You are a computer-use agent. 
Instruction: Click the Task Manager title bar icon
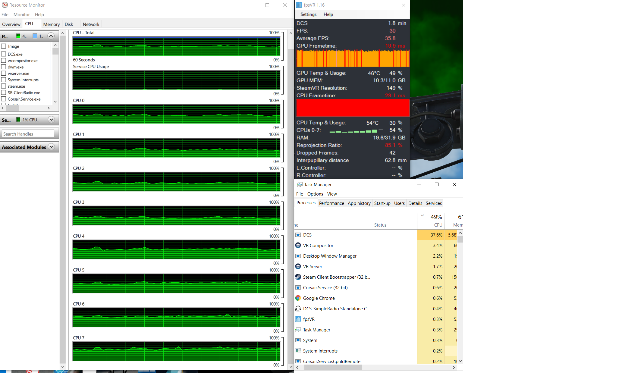point(300,184)
